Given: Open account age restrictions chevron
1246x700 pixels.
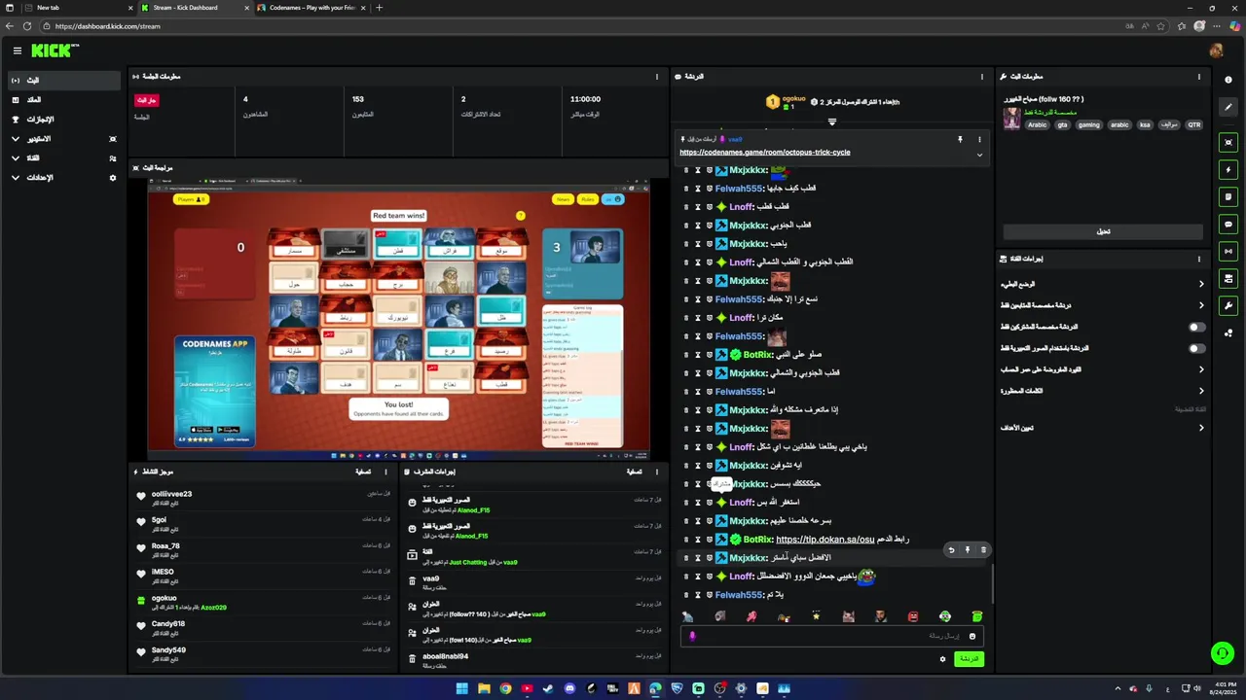Looking at the screenshot, I should point(1201,369).
